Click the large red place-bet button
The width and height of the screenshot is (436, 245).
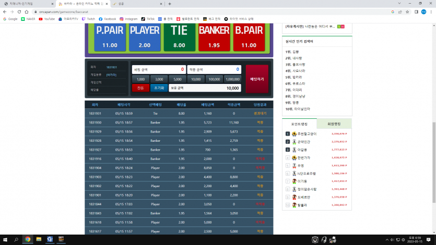(x=257, y=79)
